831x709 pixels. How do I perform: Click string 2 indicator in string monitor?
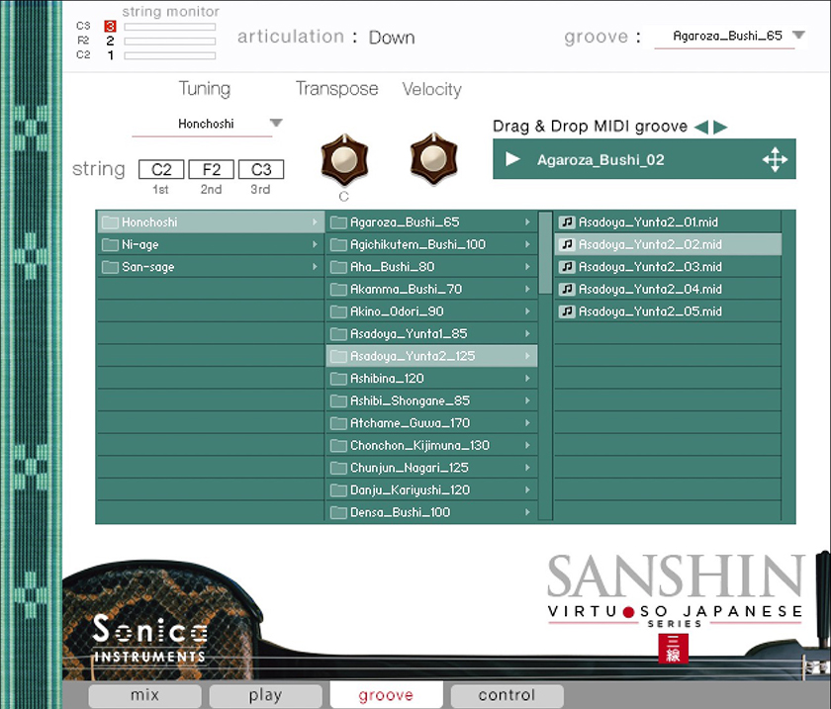point(110,41)
